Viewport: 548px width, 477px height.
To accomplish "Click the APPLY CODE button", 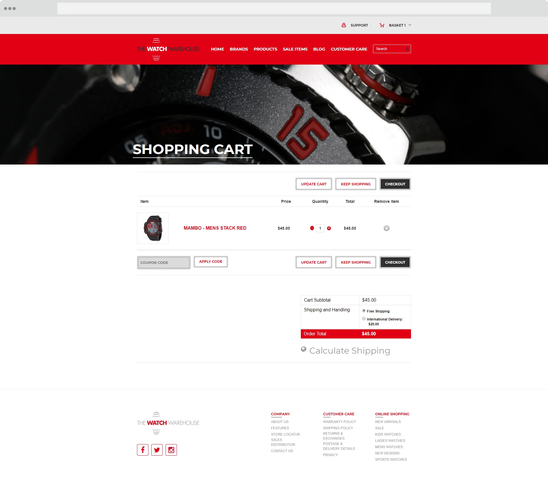I will click(x=211, y=261).
